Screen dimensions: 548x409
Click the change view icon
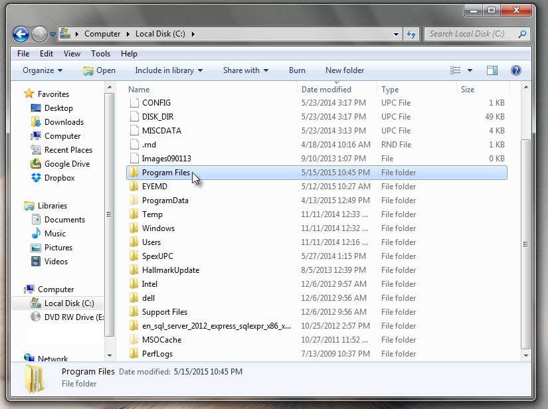tap(456, 70)
